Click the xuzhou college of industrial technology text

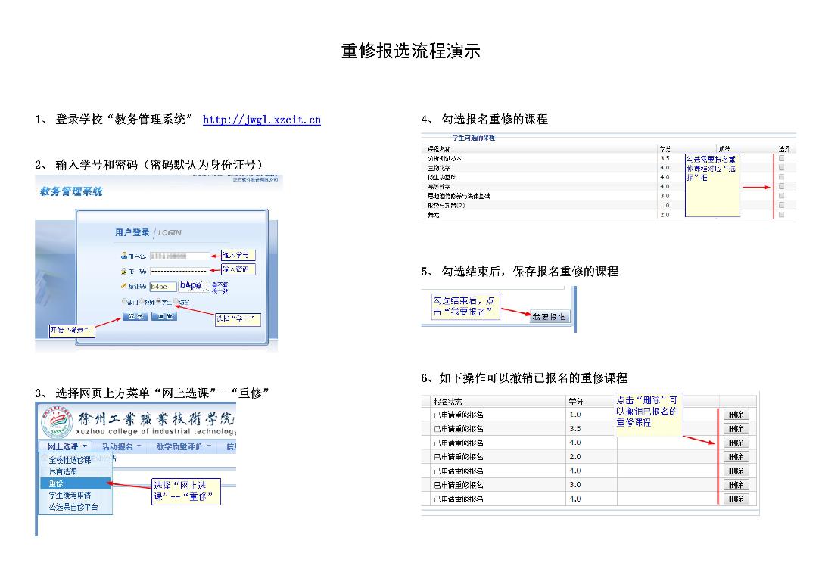156,432
